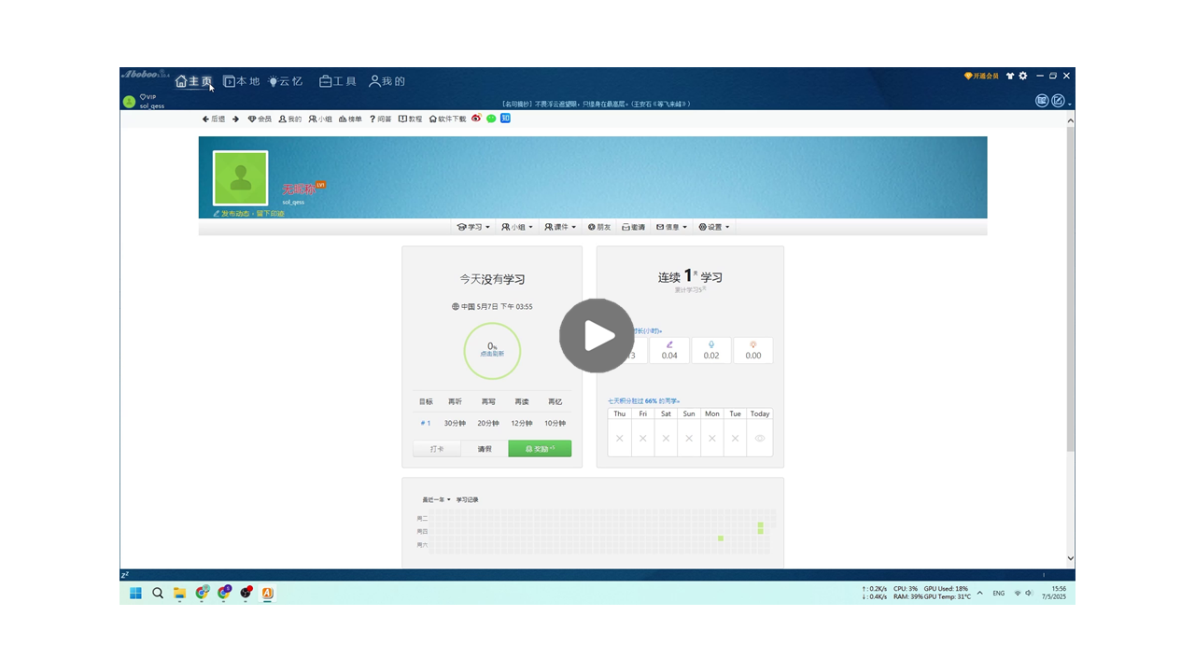Open settings via the gear icon
Image resolution: width=1195 pixels, height=672 pixels.
(1023, 76)
